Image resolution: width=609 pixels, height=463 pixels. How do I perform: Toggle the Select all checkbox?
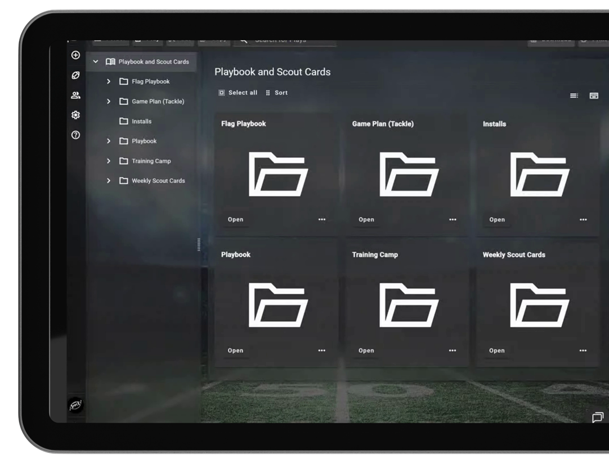click(x=221, y=93)
